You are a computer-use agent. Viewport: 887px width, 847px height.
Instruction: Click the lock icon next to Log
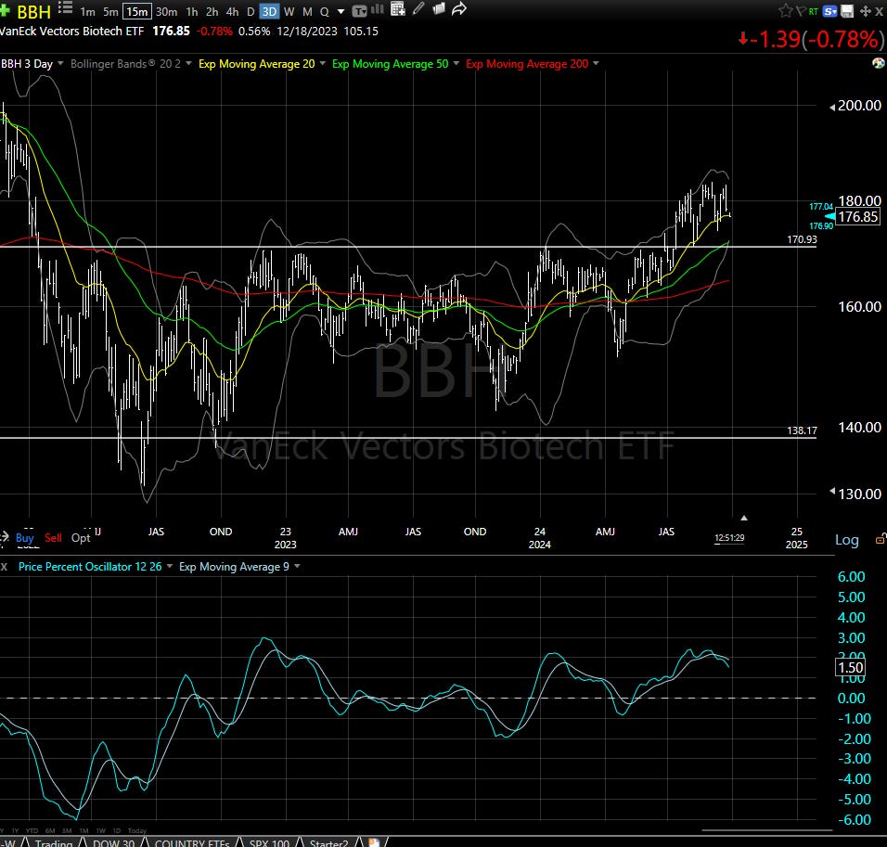881,539
